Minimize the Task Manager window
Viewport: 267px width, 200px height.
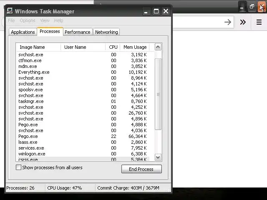[x=146, y=11]
